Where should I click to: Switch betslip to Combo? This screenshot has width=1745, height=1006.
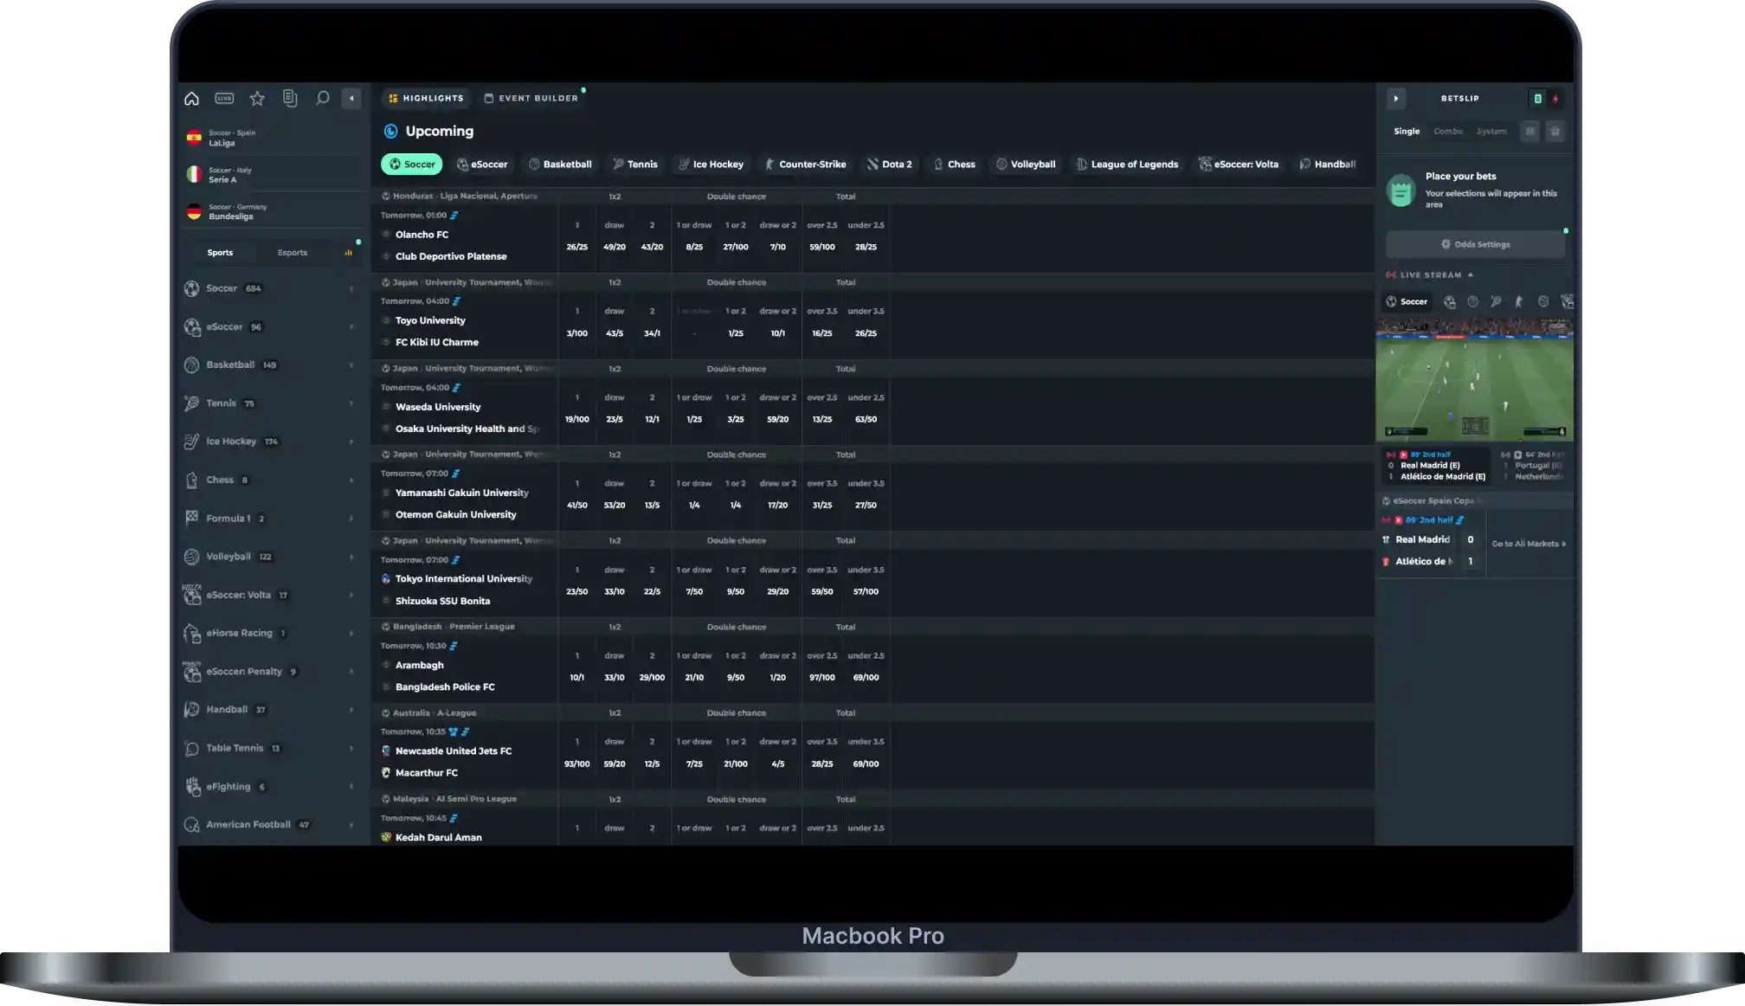1448,132
